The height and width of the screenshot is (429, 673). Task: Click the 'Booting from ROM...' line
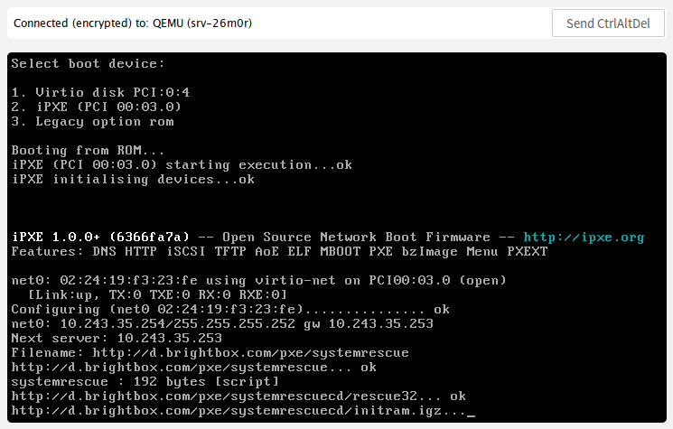click(x=88, y=150)
